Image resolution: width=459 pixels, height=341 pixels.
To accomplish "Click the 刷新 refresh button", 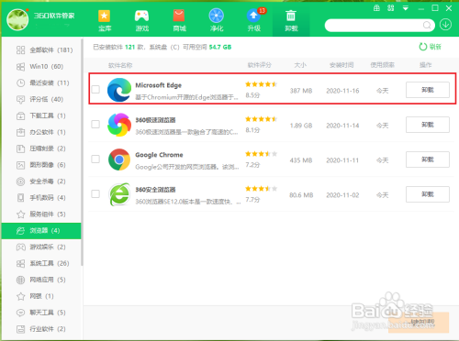I will coord(430,47).
